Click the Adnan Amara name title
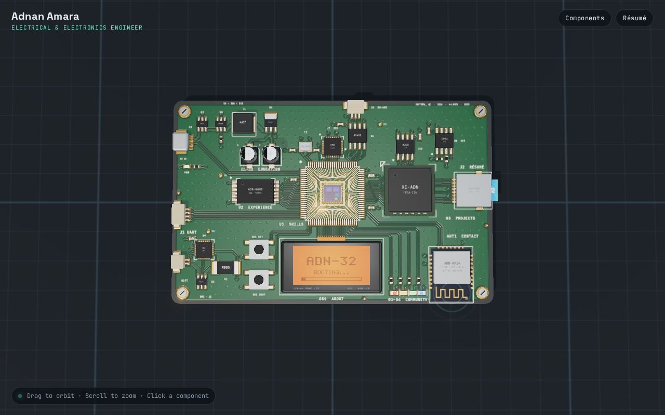Viewport: 665px width, 415px height. point(45,16)
